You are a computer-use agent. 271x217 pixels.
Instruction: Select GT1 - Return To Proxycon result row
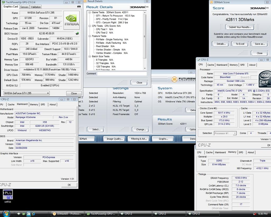(x=115, y=16)
